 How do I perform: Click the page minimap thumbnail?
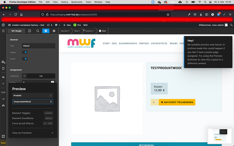219,136
